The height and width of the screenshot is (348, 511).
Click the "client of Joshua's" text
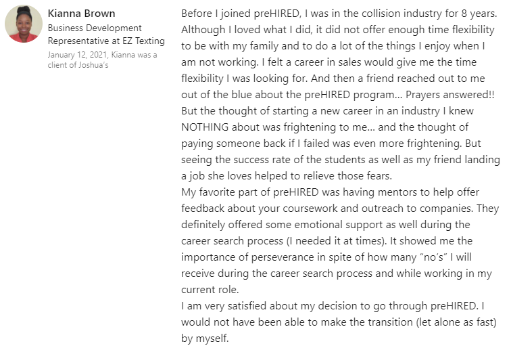[78, 65]
